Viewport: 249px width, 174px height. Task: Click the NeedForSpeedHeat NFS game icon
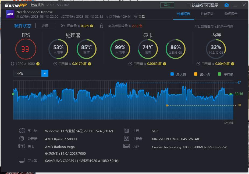[10, 14]
